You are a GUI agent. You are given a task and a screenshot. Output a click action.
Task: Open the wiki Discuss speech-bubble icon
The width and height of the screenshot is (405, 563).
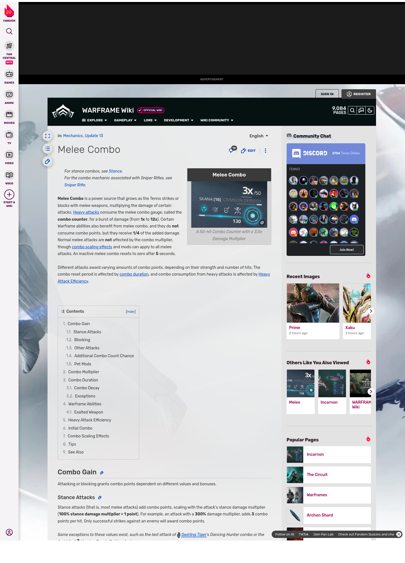[361, 110]
